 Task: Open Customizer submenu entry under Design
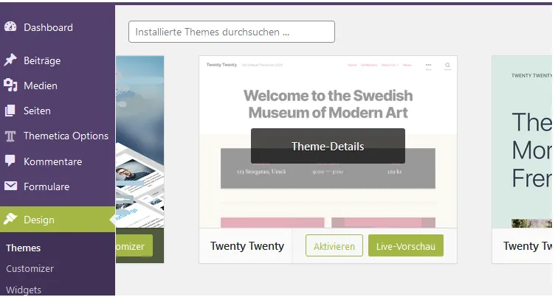click(x=30, y=269)
